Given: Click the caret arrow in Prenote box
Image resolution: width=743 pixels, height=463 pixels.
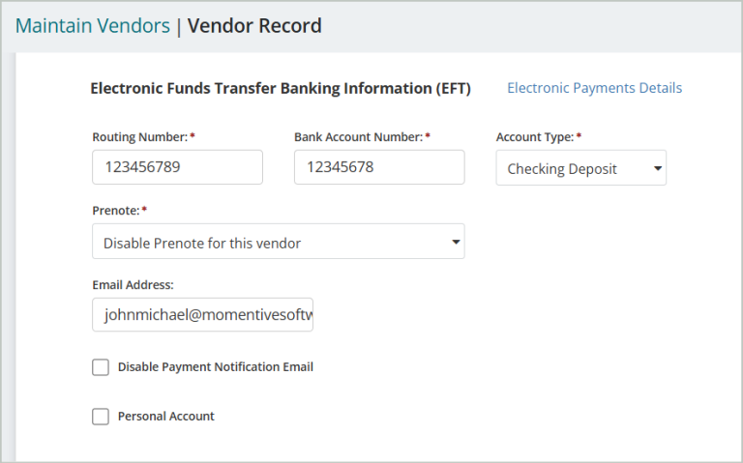Looking at the screenshot, I should pyautogui.click(x=456, y=242).
